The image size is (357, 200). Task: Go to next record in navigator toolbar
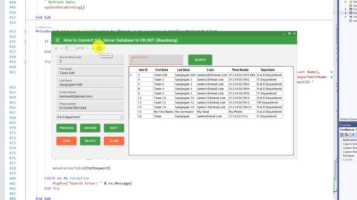tap(88, 48)
